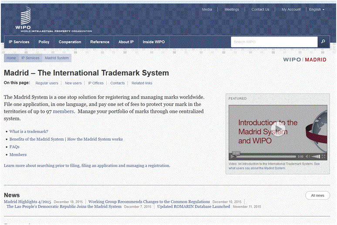Open the Cooperation menu
The height and width of the screenshot is (225, 337).
coord(70,42)
